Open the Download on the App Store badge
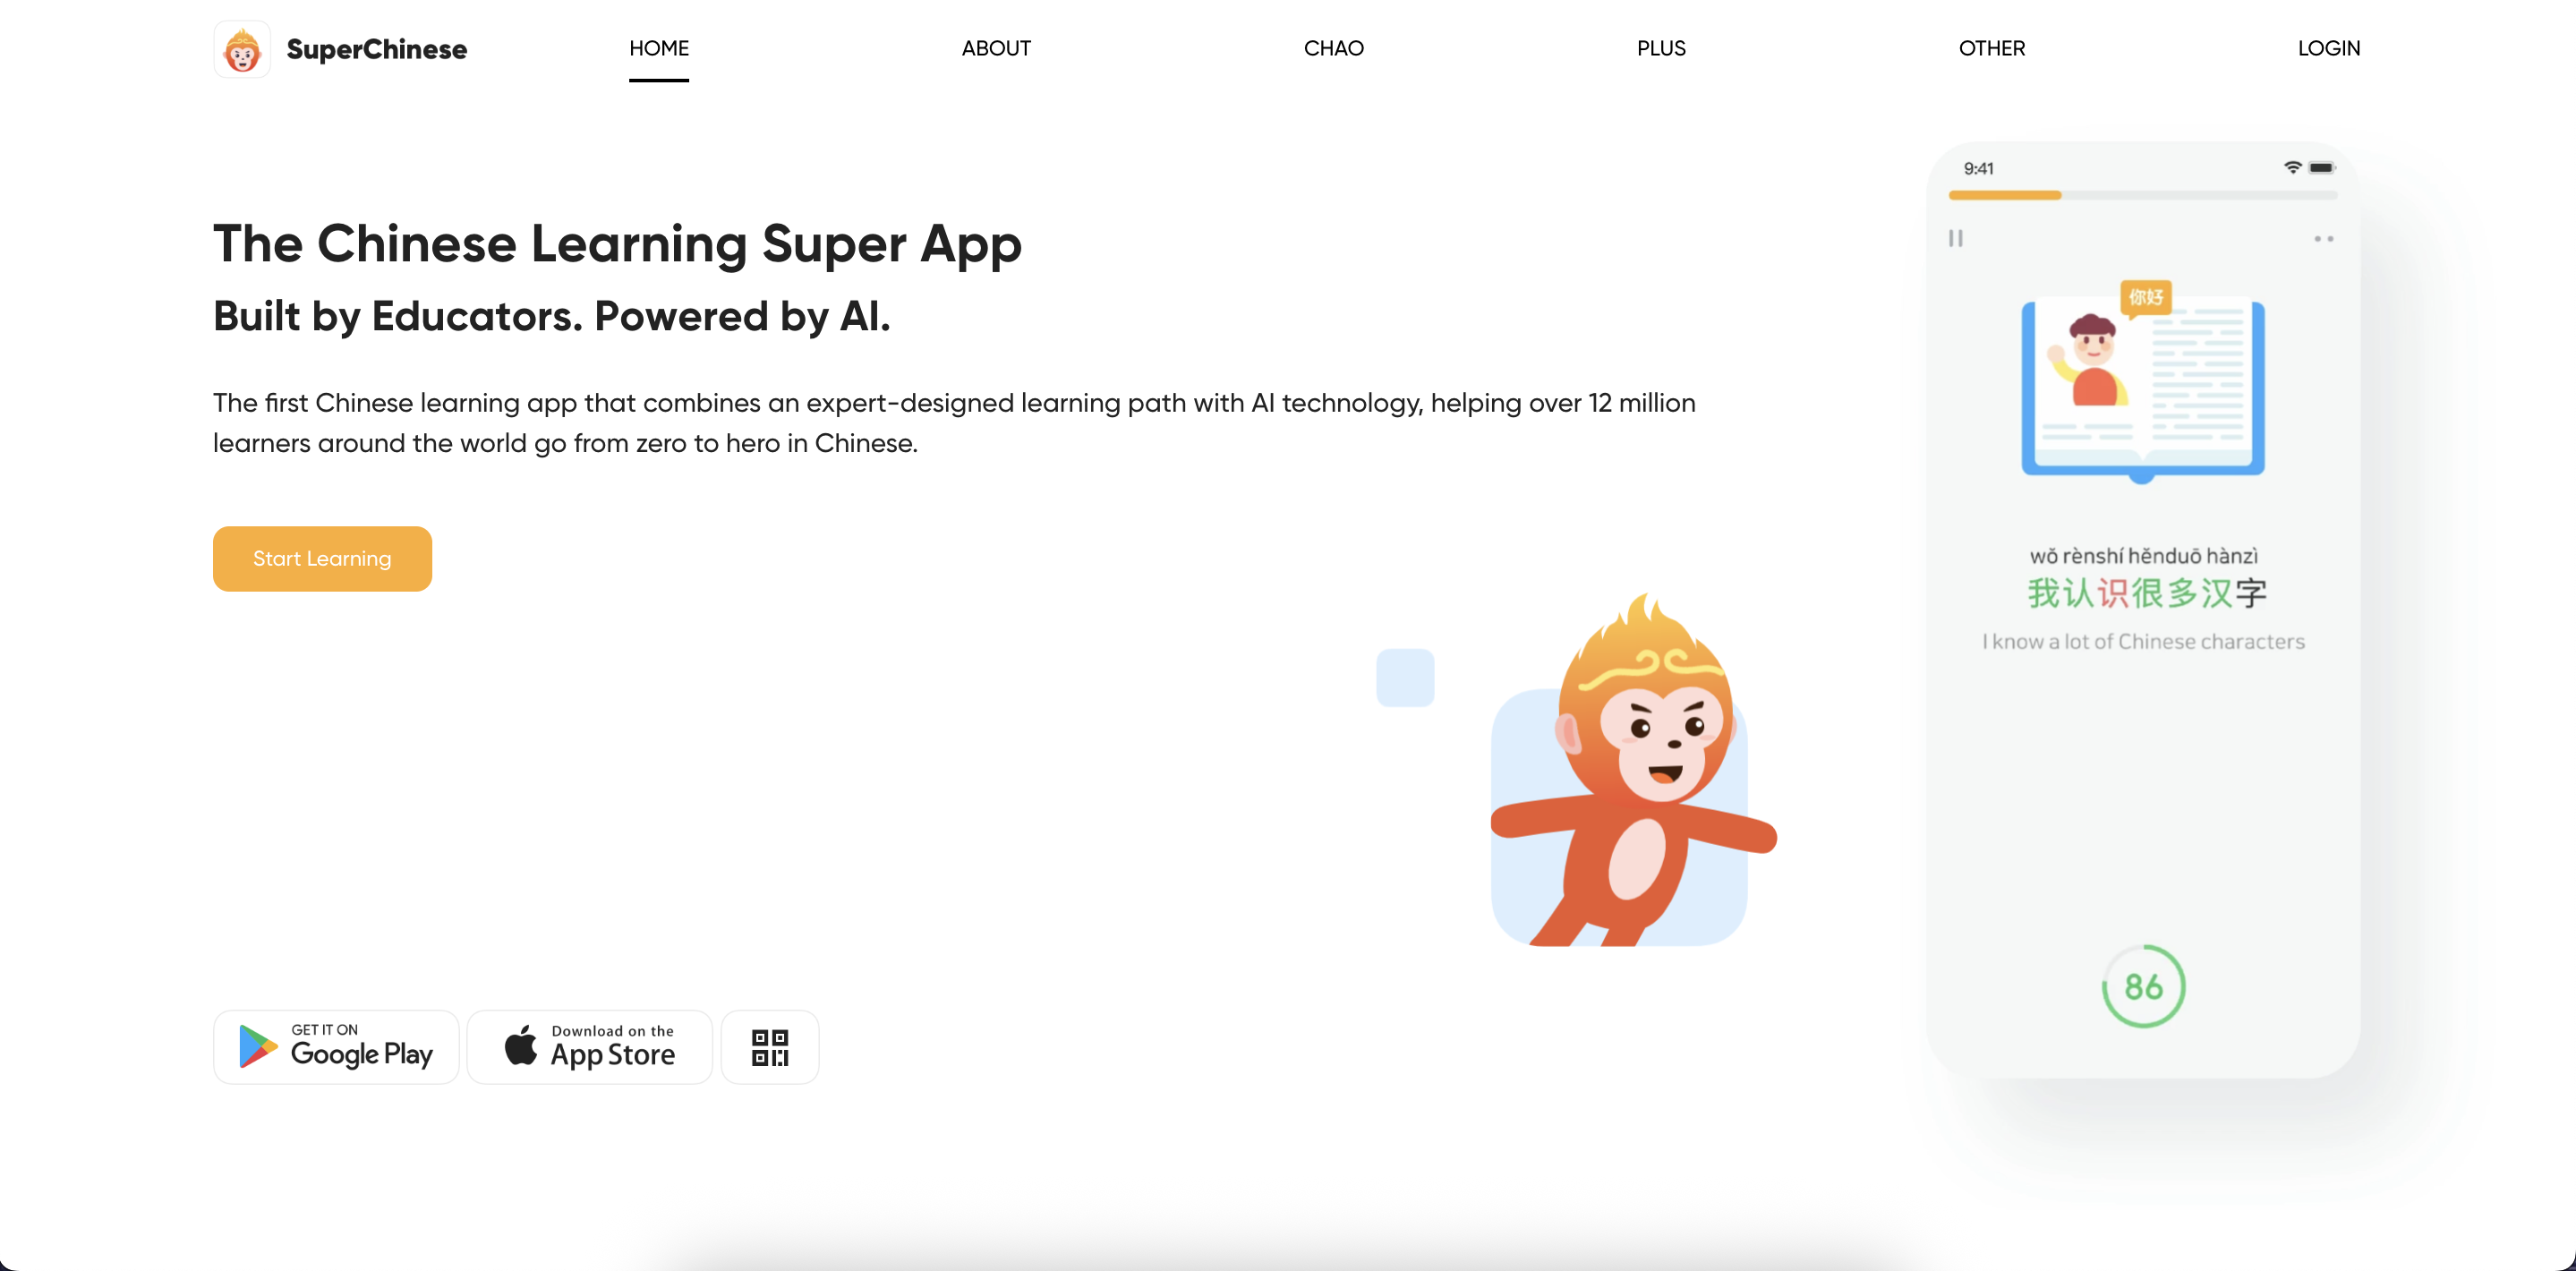The width and height of the screenshot is (2576, 1271). click(x=590, y=1046)
